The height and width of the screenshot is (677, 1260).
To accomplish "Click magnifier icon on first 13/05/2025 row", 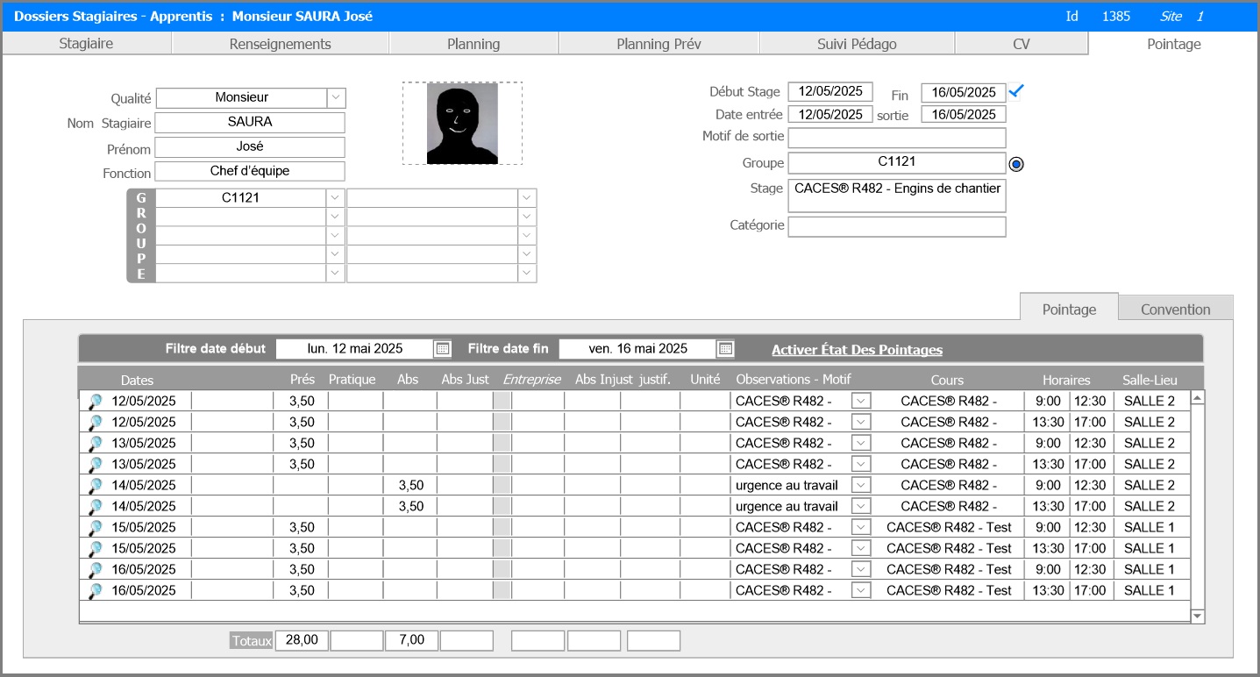I will [x=95, y=444].
